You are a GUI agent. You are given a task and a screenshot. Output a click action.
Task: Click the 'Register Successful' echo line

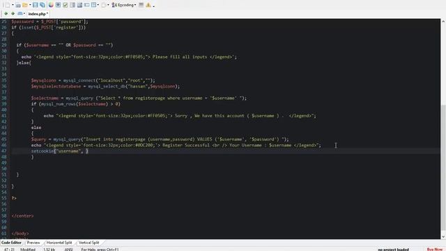coord(176,145)
